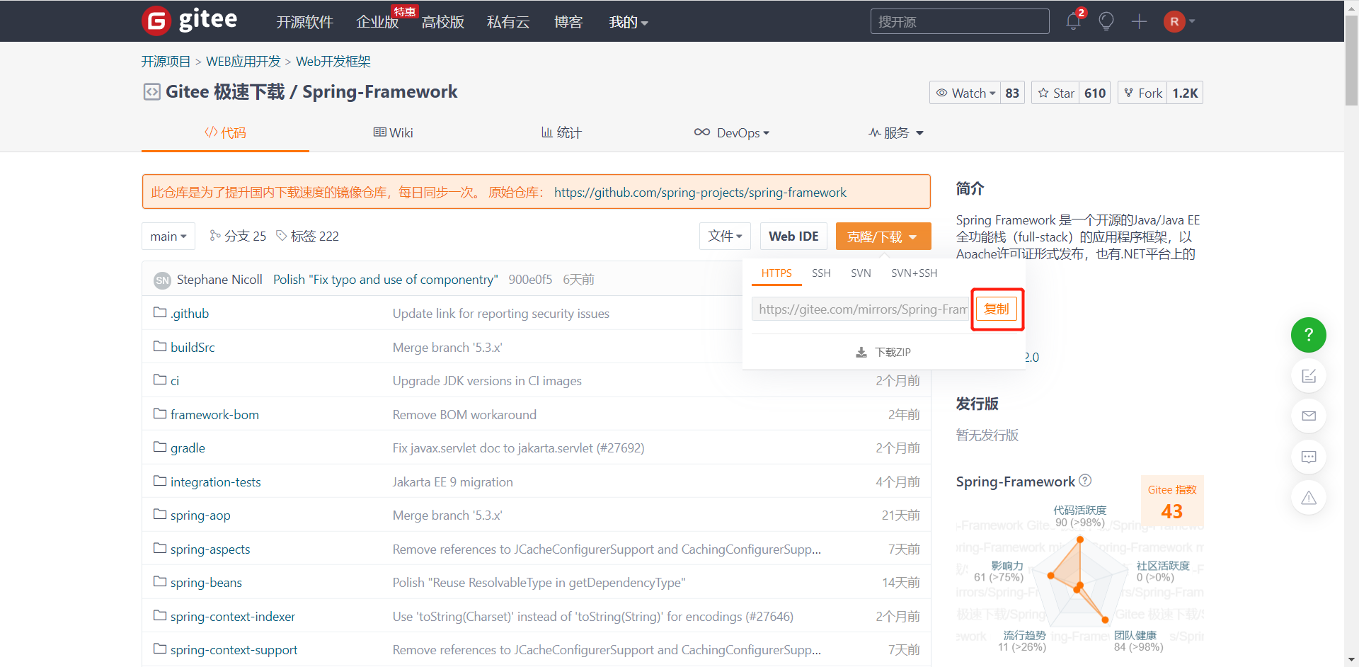Click the chat message floating icon
The width and height of the screenshot is (1359, 667).
[1309, 457]
